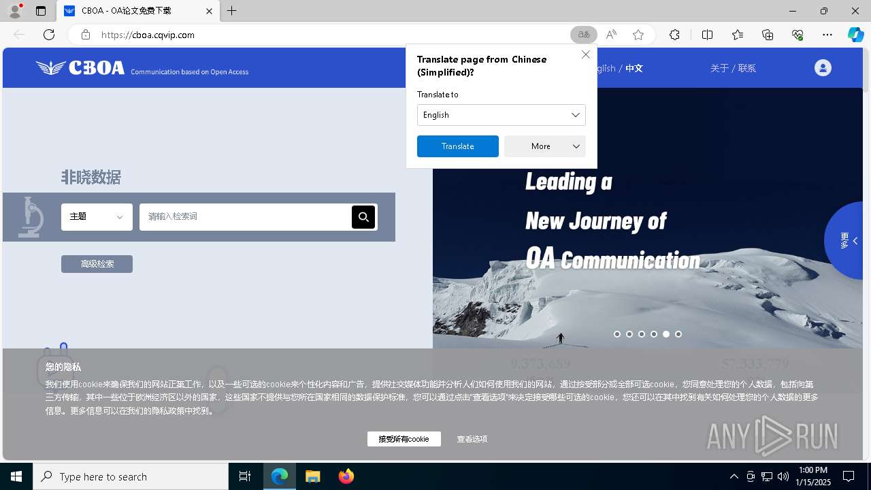Select the first carousel dot
The image size is (871, 490).
pos(617,334)
